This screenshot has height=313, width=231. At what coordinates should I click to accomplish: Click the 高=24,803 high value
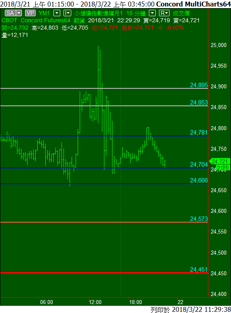(45, 28)
